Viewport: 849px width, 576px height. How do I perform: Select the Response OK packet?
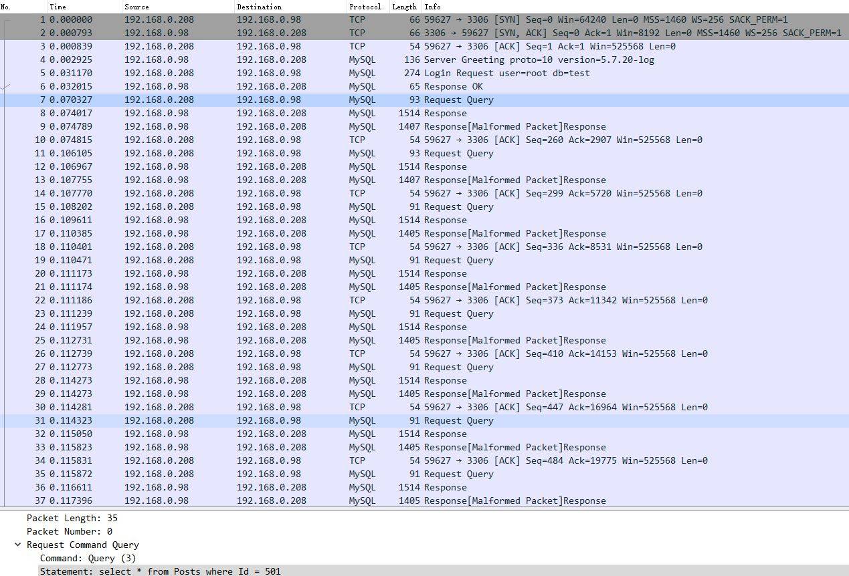tap(424, 86)
